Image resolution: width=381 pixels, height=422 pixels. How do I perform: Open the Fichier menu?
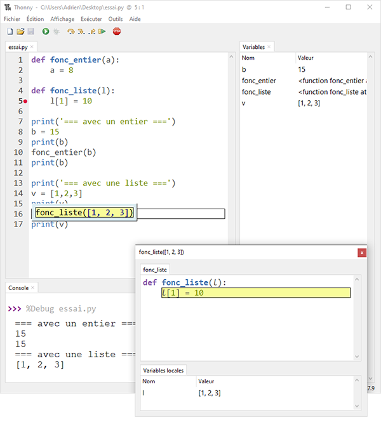point(11,19)
